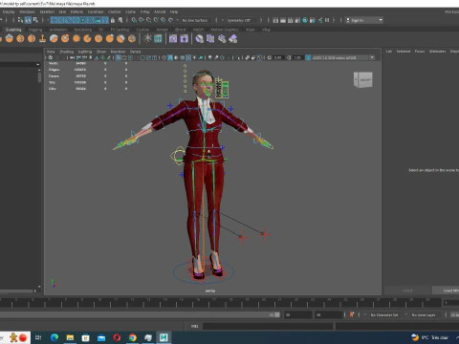Open the viewport View menu
Image resolution: width=459 pixels, height=344 pixels.
51,52
